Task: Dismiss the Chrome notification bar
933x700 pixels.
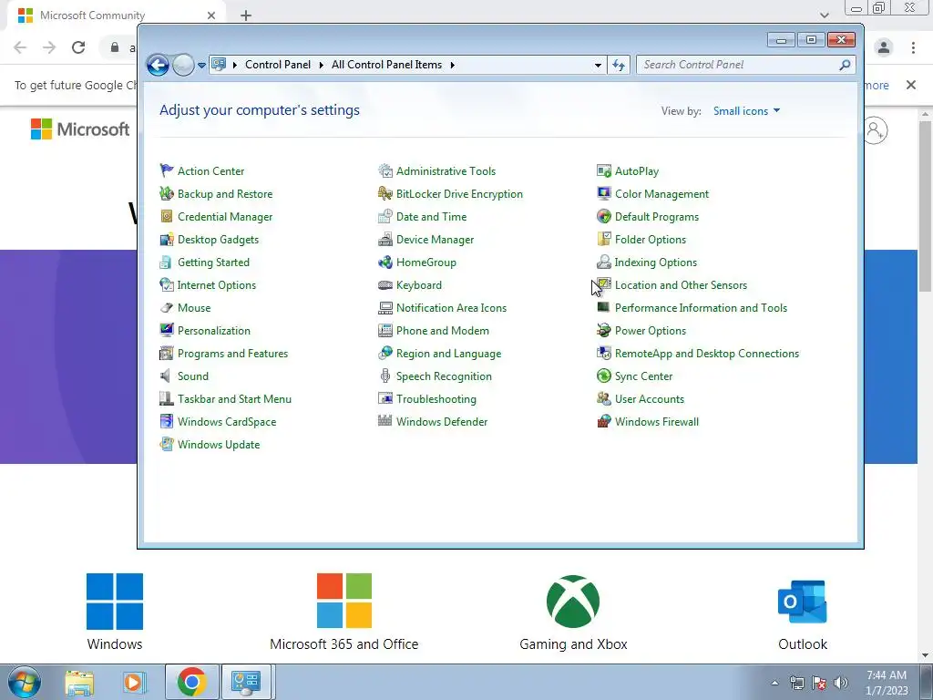Action: coord(910,85)
